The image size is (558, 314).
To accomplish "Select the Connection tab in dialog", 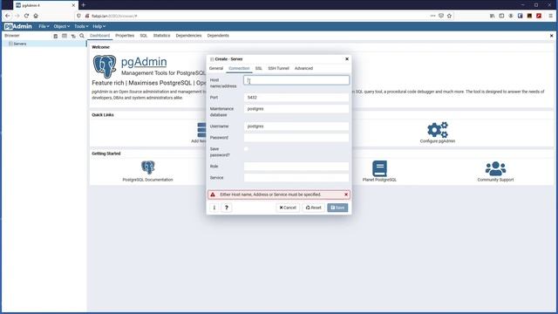I will tap(239, 68).
